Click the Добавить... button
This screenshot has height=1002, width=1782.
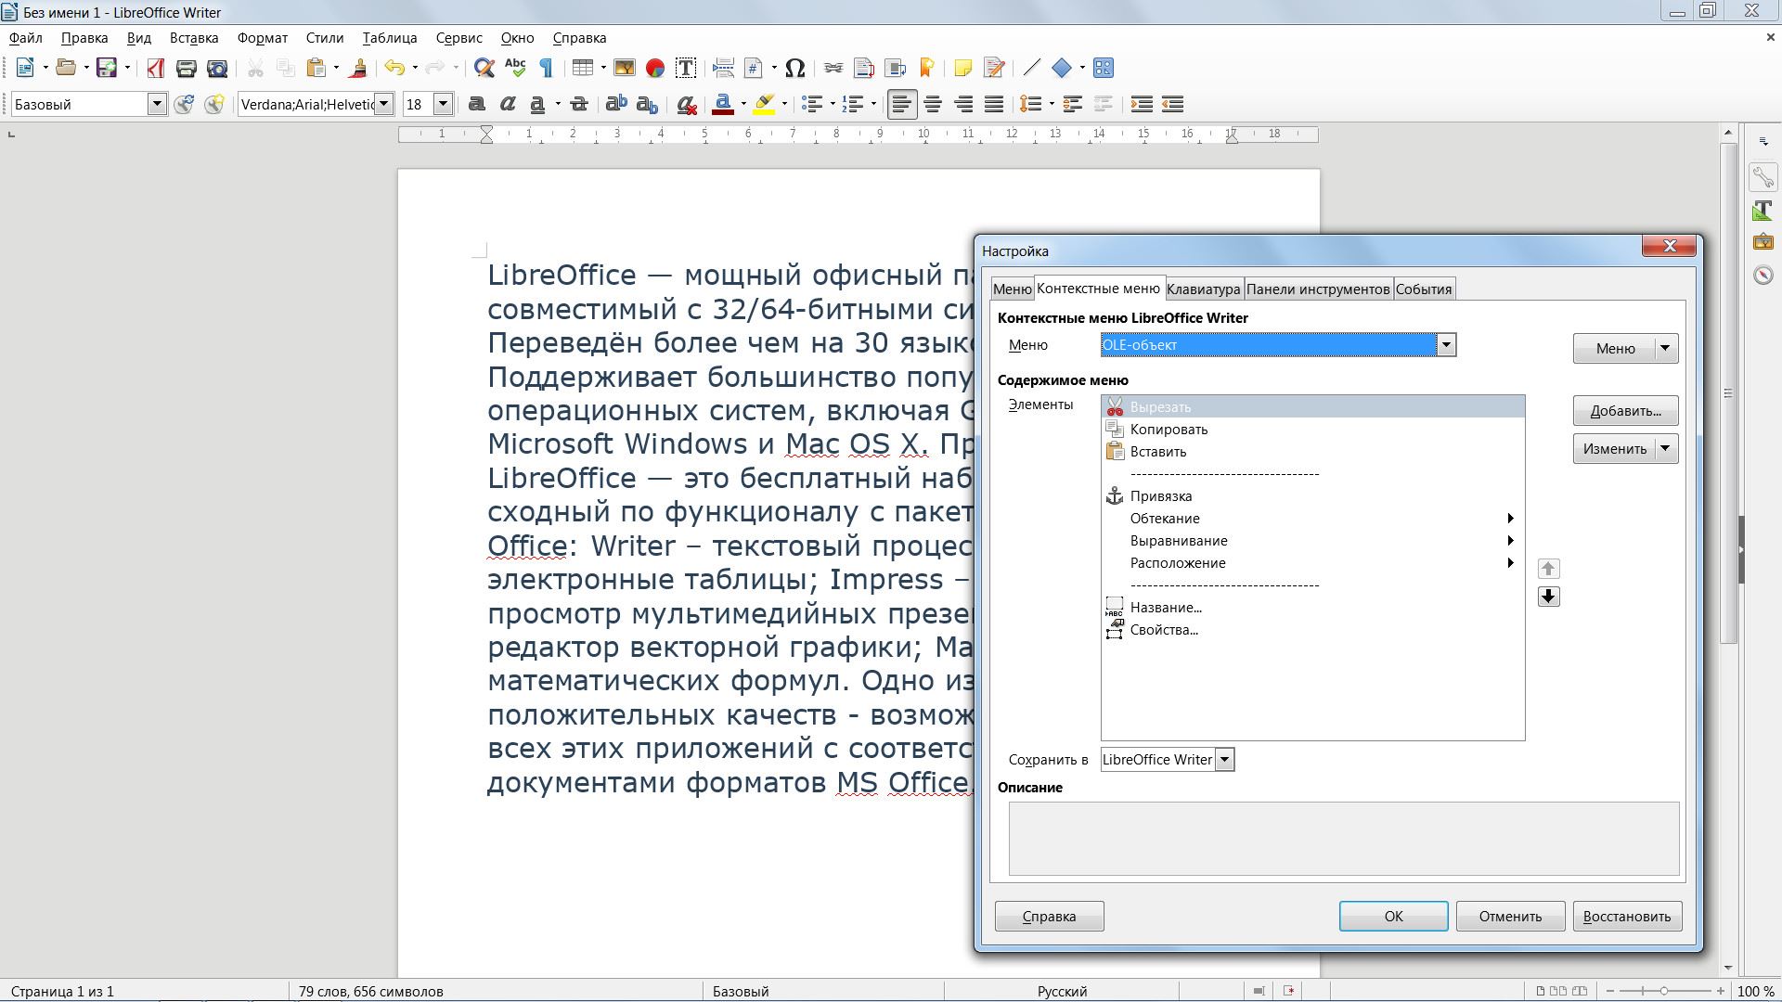click(x=1625, y=411)
